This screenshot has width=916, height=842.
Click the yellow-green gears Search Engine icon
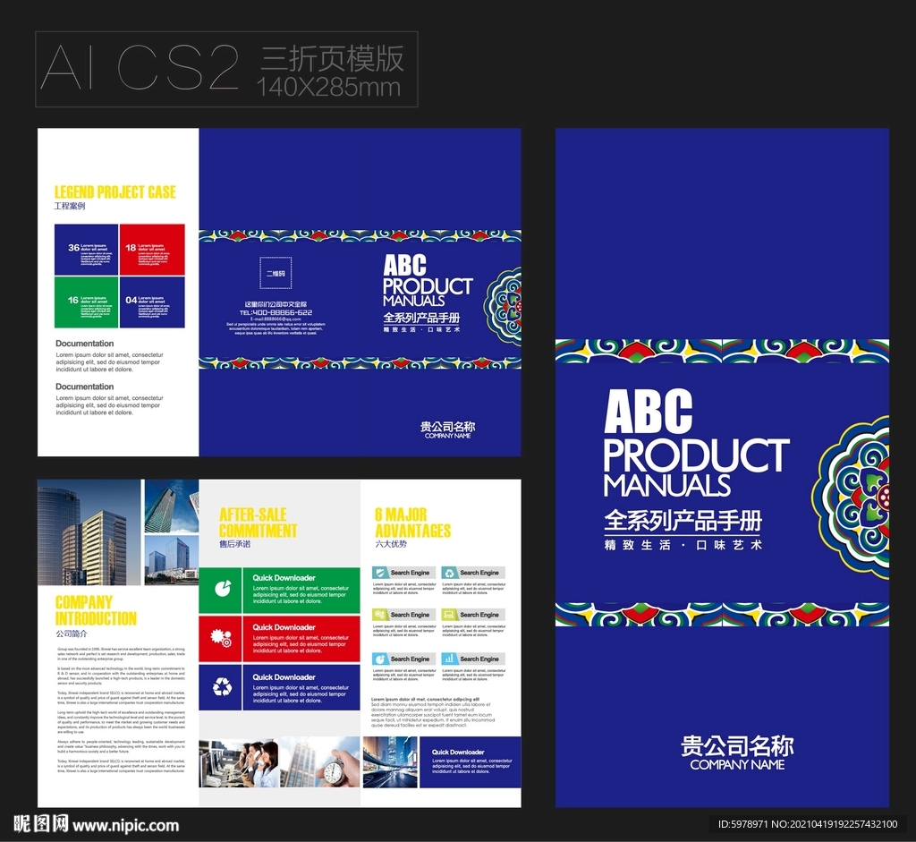(379, 615)
